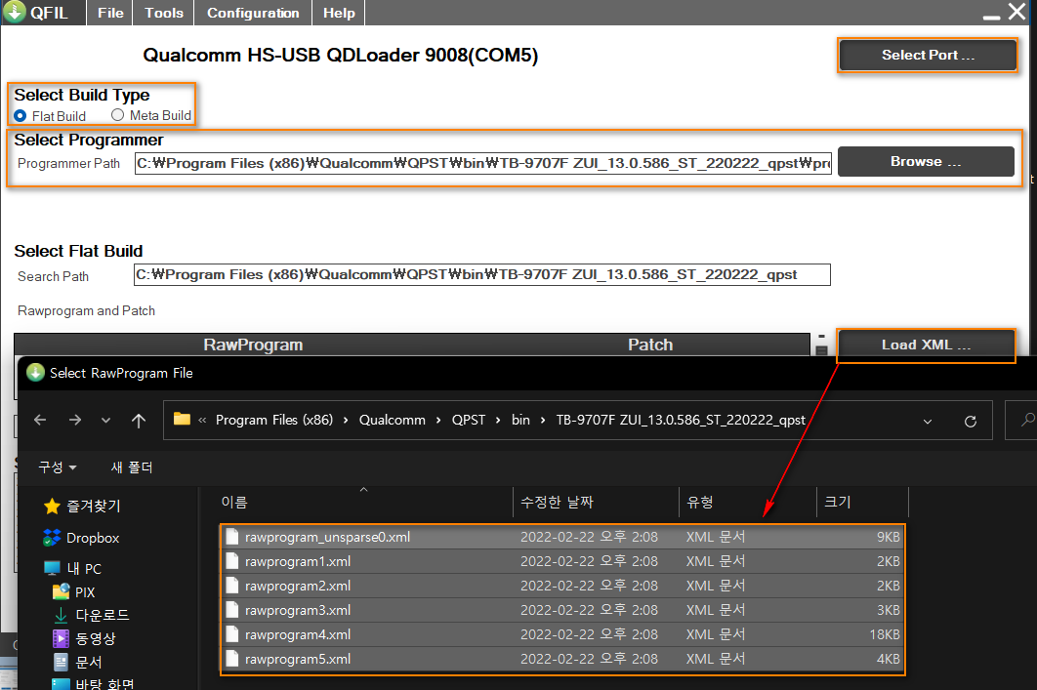Screen dimensions: 1037x690
Task: Select rawprogram_unsparse0.xml file
Action: (x=562, y=537)
